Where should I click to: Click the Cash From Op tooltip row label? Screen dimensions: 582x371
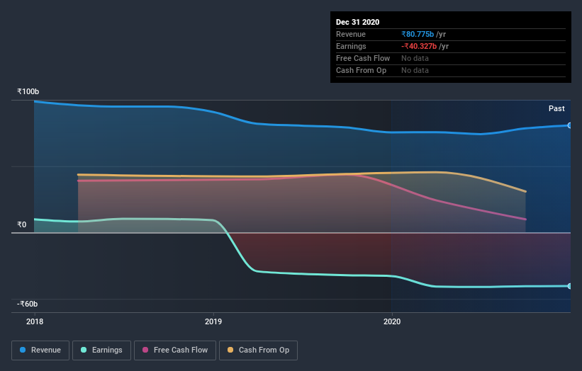(x=361, y=70)
